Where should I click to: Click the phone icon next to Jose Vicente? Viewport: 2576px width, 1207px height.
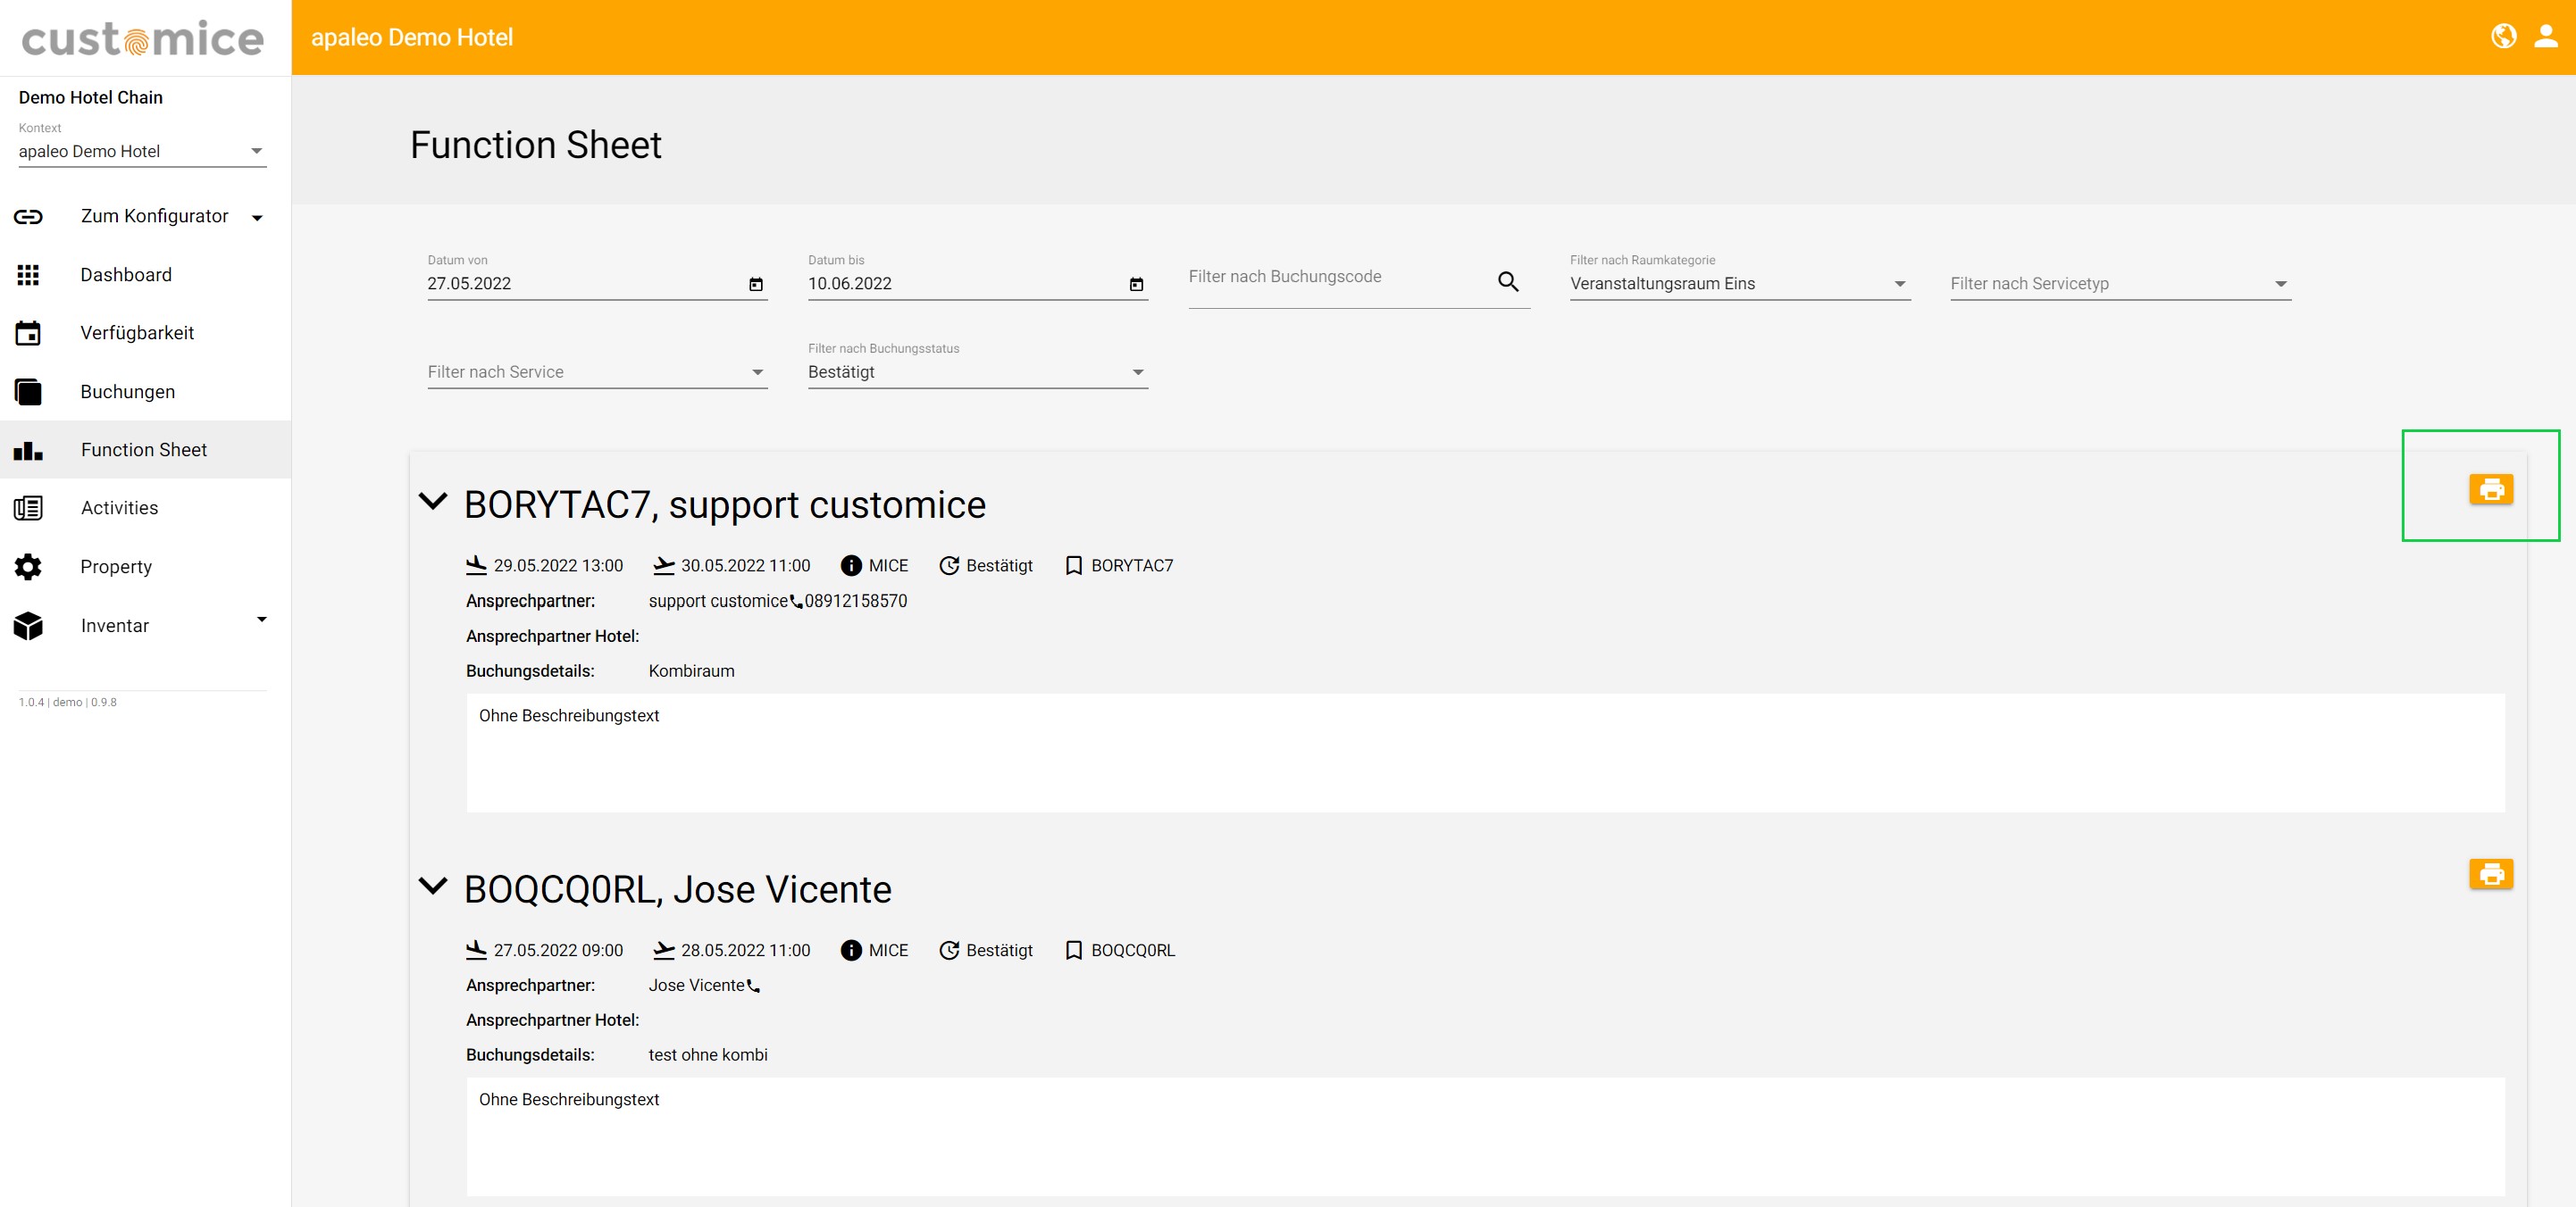point(753,986)
